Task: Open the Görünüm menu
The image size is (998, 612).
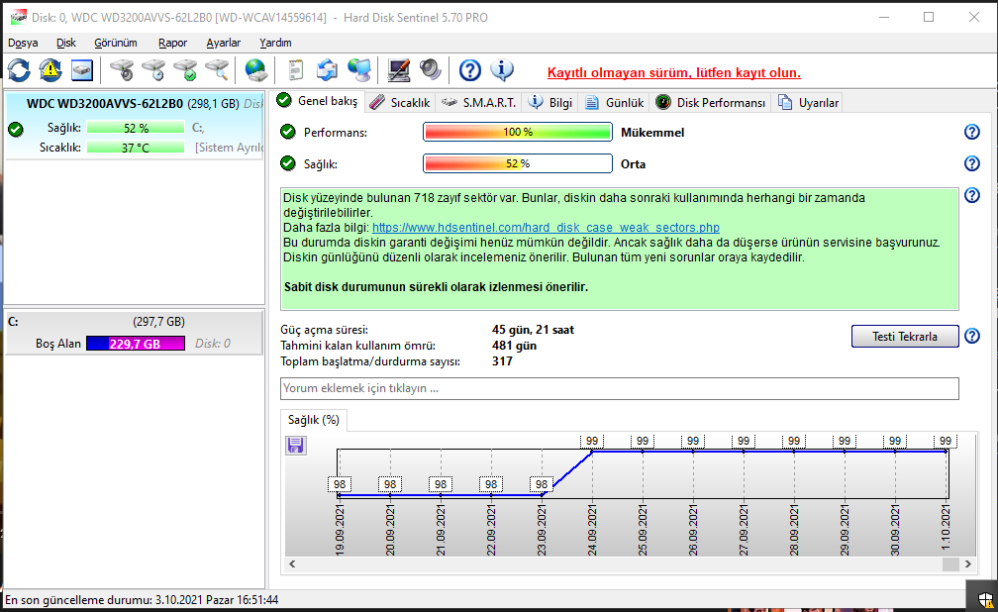Action: click(116, 43)
